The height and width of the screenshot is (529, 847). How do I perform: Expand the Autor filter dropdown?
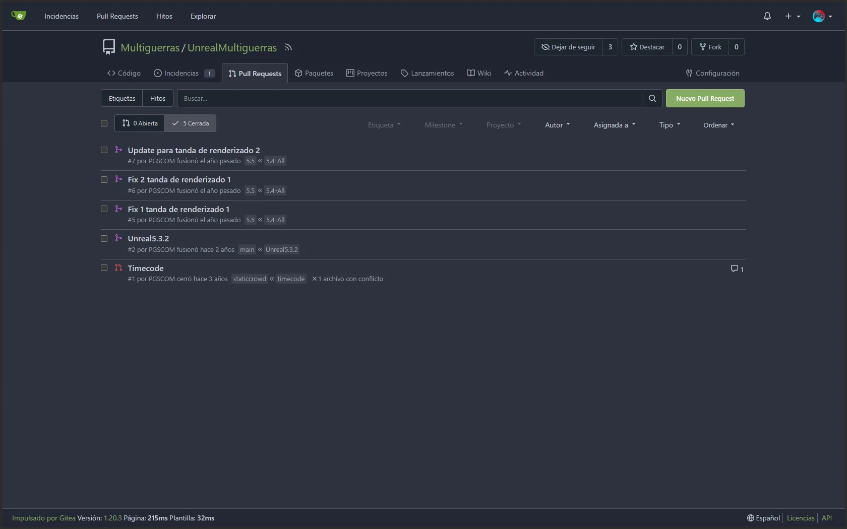click(x=557, y=125)
